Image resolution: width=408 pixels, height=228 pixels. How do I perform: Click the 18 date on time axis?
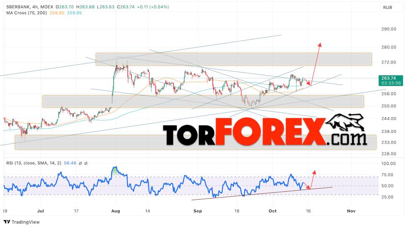click(x=237, y=211)
